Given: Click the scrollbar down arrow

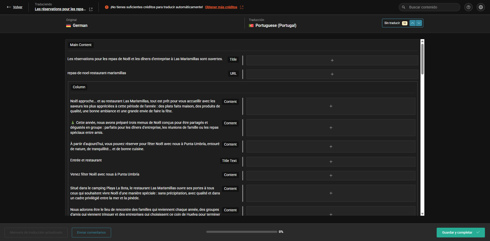Looking at the screenshot, I should coord(422,214).
